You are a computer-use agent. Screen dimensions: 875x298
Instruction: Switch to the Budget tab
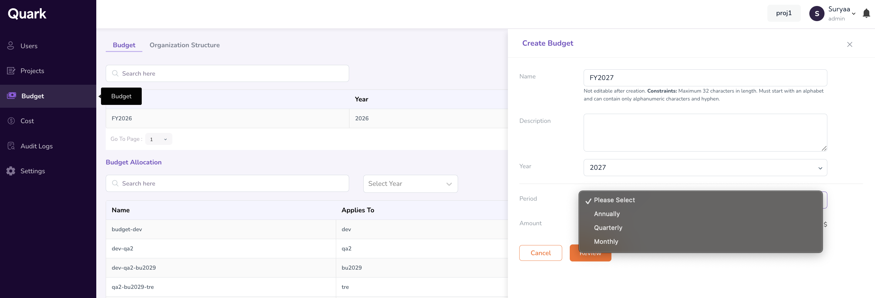124,45
